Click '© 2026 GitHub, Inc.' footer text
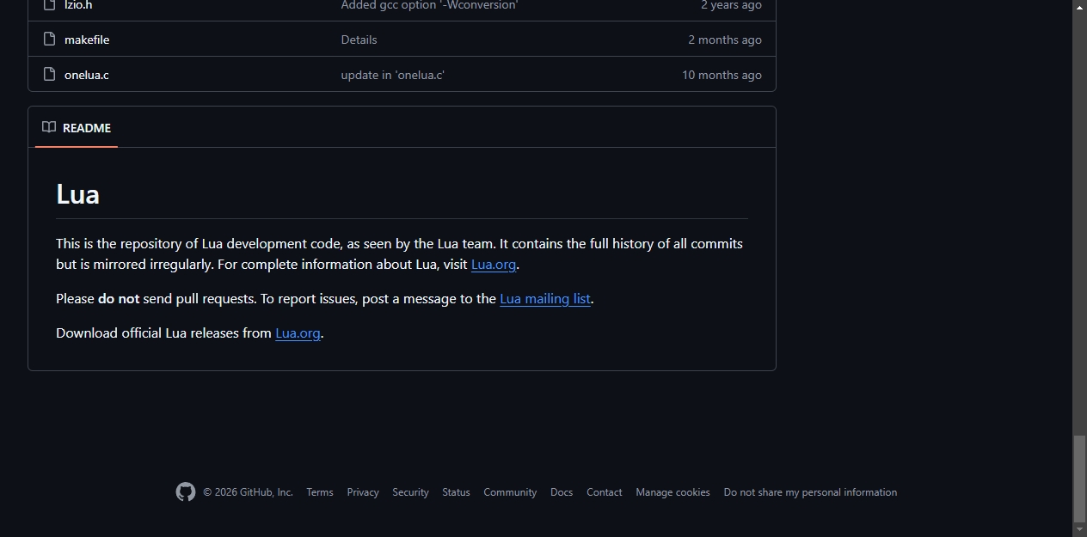 (248, 492)
